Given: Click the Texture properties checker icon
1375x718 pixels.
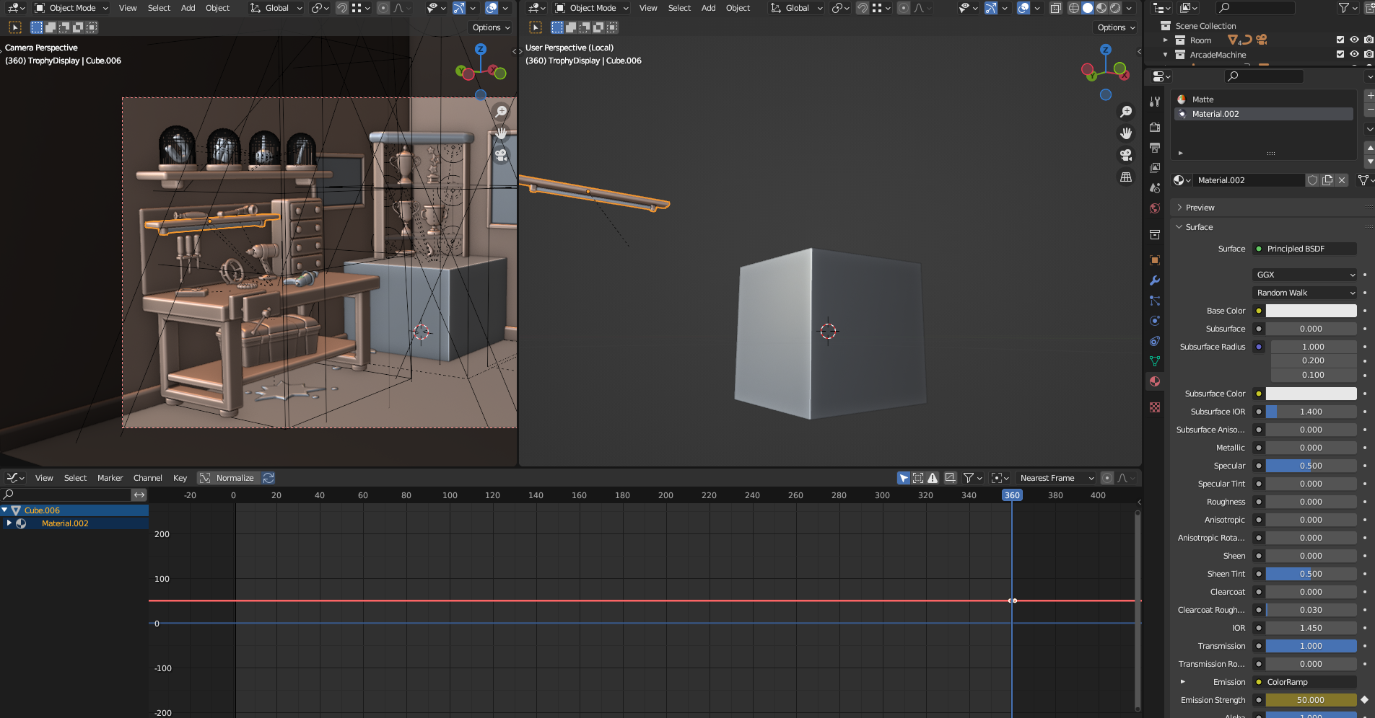Looking at the screenshot, I should coord(1155,407).
